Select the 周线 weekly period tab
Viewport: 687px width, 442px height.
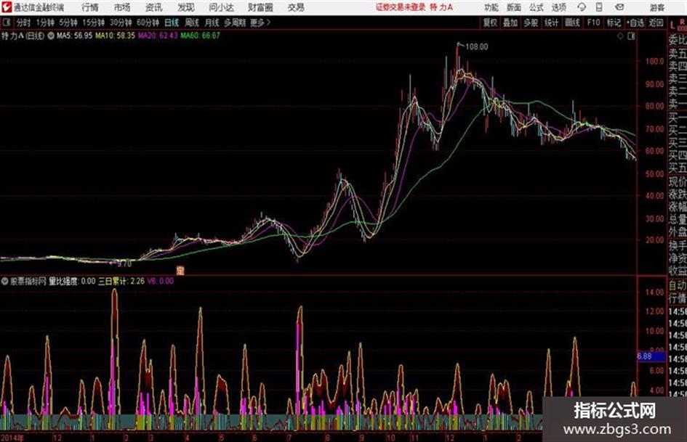coord(192,22)
